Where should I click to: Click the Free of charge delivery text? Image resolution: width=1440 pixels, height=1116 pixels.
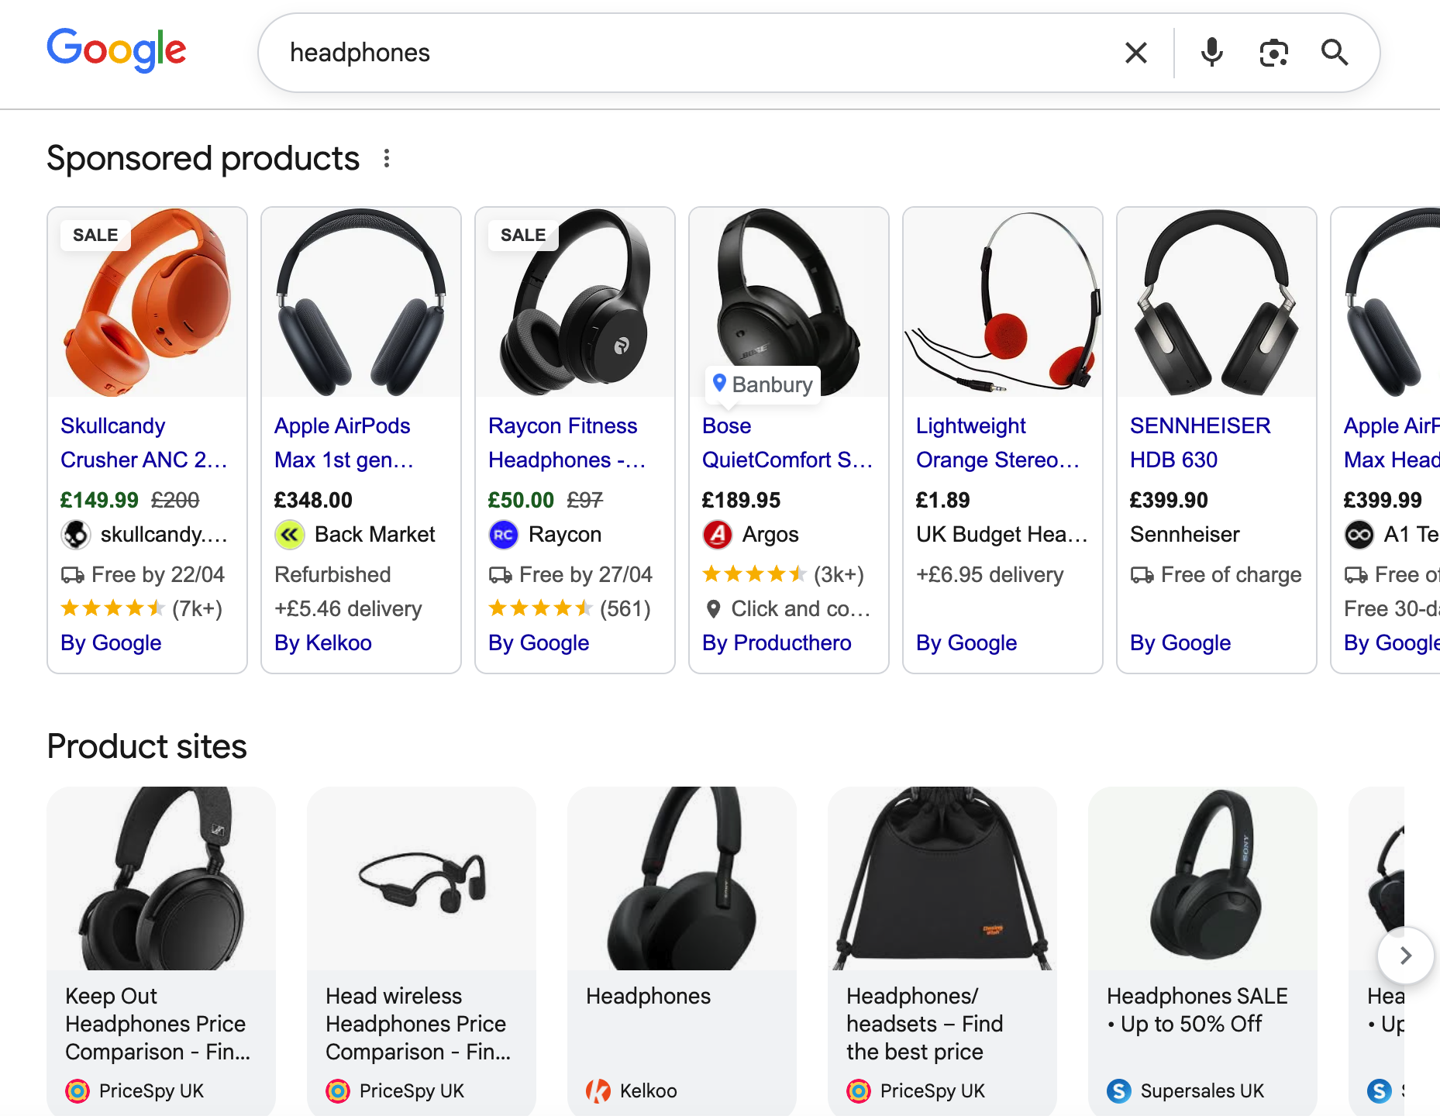click(x=1231, y=574)
